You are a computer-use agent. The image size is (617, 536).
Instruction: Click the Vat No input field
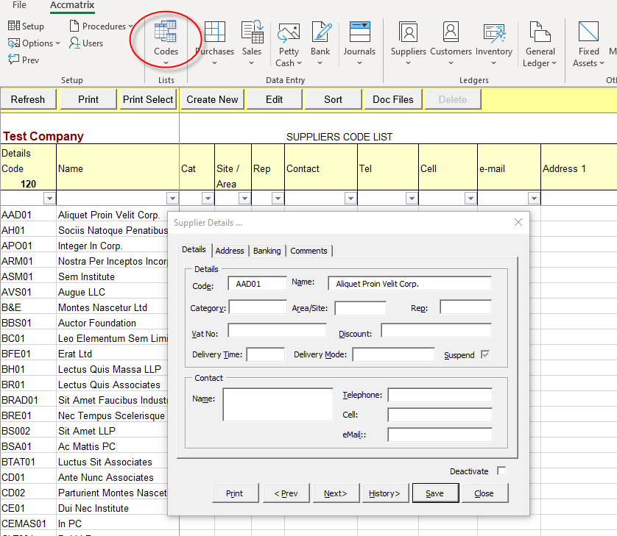[x=277, y=331]
